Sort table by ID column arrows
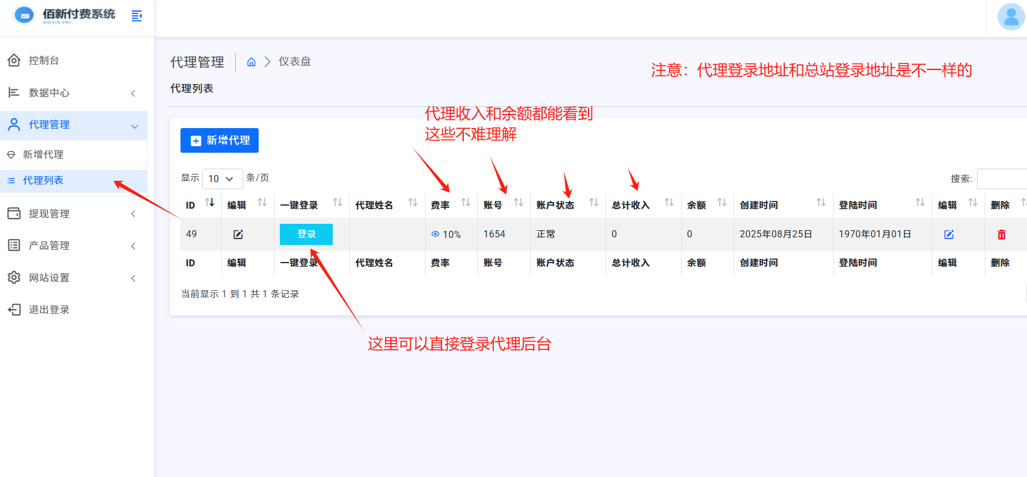The width and height of the screenshot is (1027, 477). (209, 203)
